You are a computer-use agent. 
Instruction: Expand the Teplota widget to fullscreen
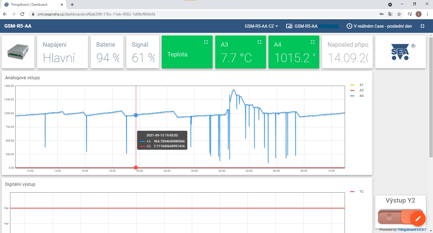(x=206, y=42)
